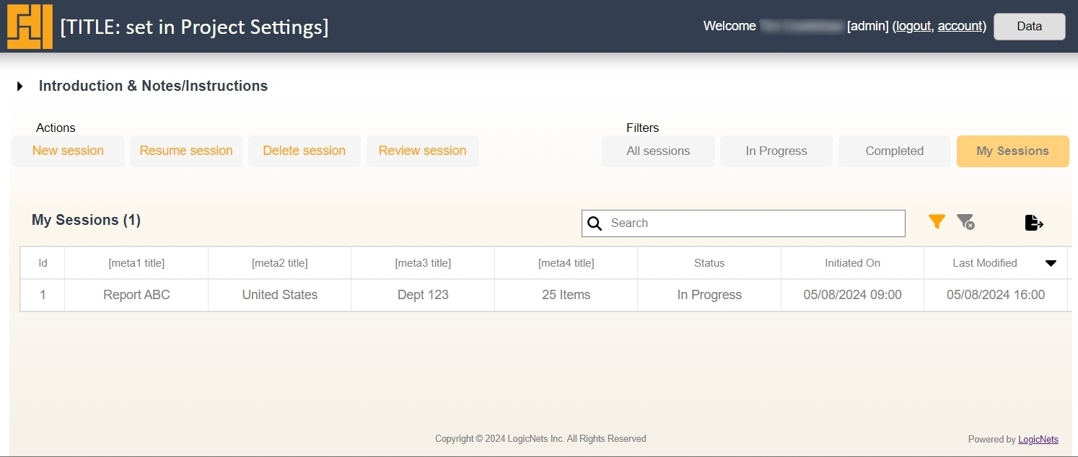Sort by [meta4 title] column
This screenshot has width=1078, height=457.
(x=566, y=263)
